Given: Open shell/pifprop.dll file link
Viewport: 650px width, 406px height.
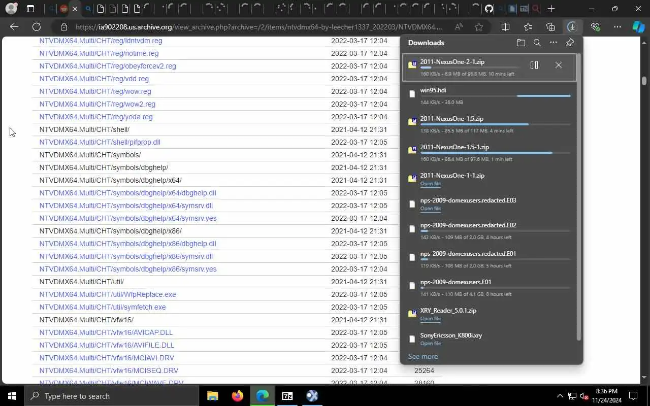Looking at the screenshot, I should point(100,142).
